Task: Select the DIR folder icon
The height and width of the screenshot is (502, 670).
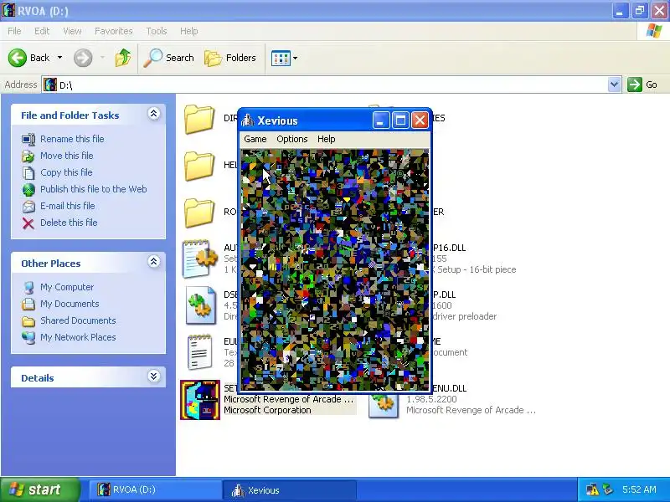Action: click(x=199, y=119)
